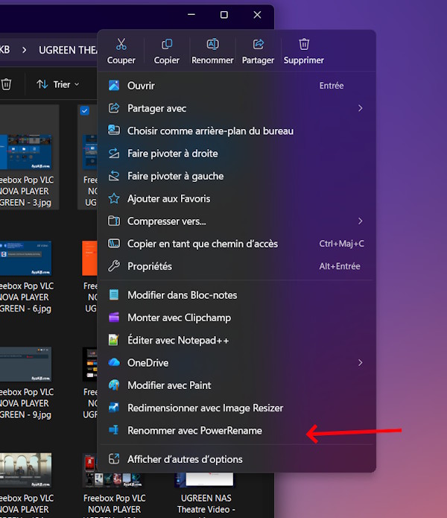
Task: Select Renommer avec PowerRename
Action: 194,431
